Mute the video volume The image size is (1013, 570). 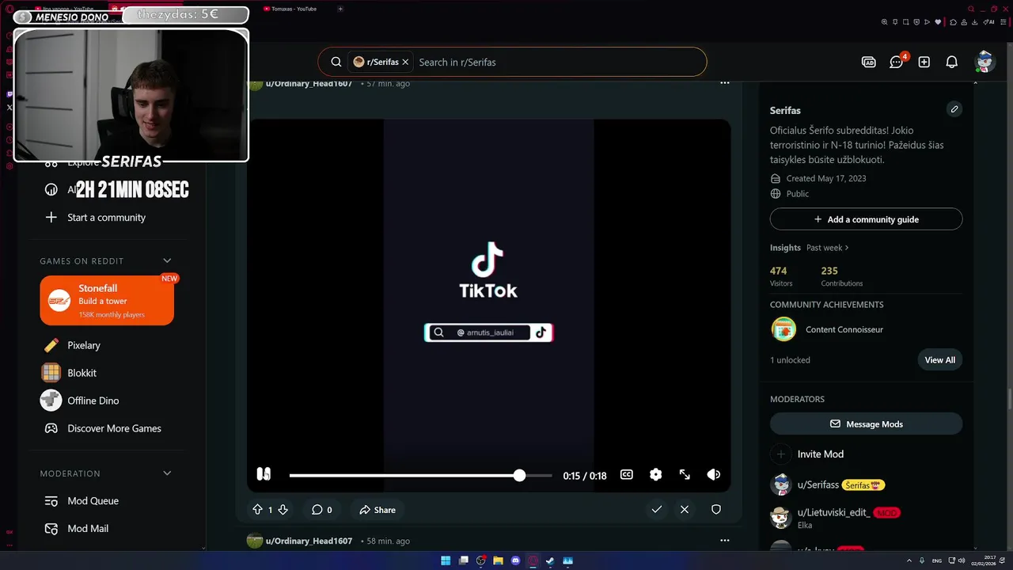tap(713, 474)
